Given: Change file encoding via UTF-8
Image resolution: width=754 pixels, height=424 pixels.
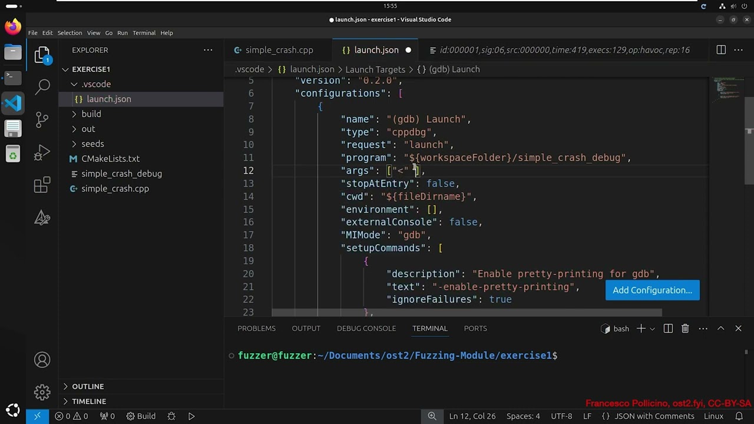Looking at the screenshot, I should (x=561, y=416).
